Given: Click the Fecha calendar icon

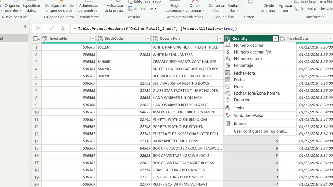Looking at the screenshot, I should [228, 80].
